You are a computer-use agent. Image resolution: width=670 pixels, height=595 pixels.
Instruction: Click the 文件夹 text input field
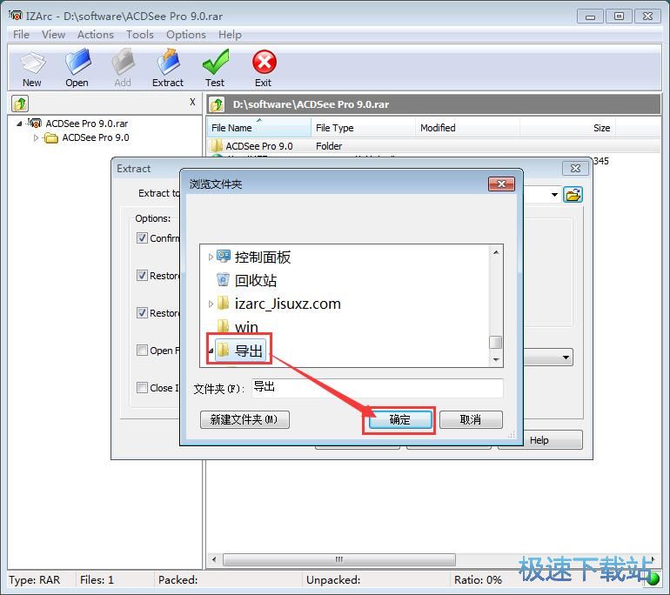pos(378,388)
